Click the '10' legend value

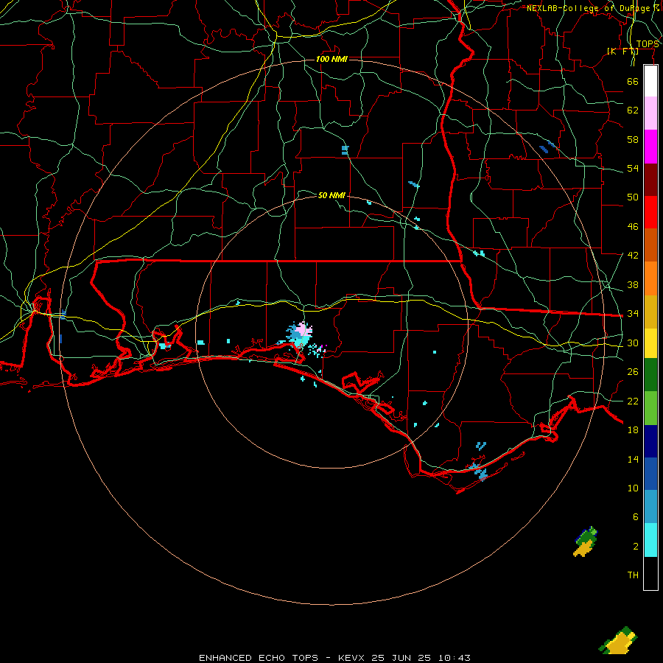(633, 488)
